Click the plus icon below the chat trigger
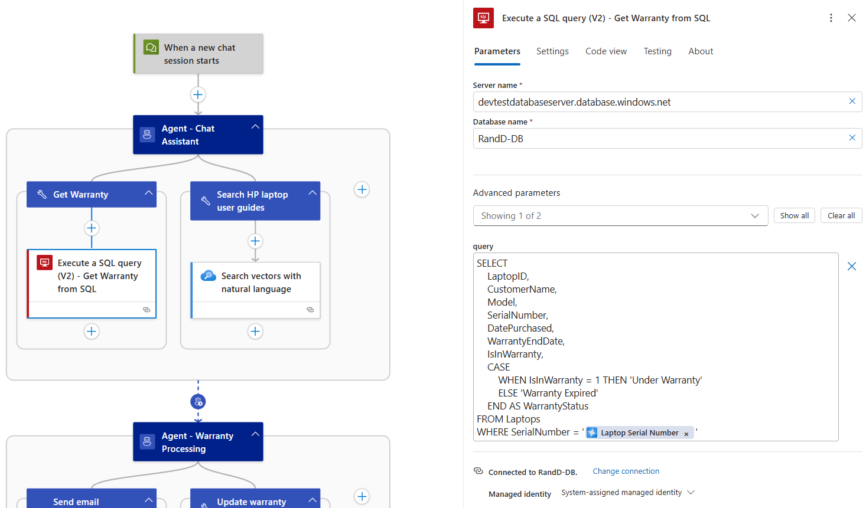The height and width of the screenshot is (508, 866). pos(198,94)
